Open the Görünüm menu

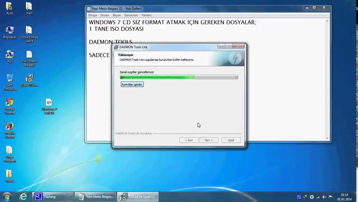coord(131,15)
